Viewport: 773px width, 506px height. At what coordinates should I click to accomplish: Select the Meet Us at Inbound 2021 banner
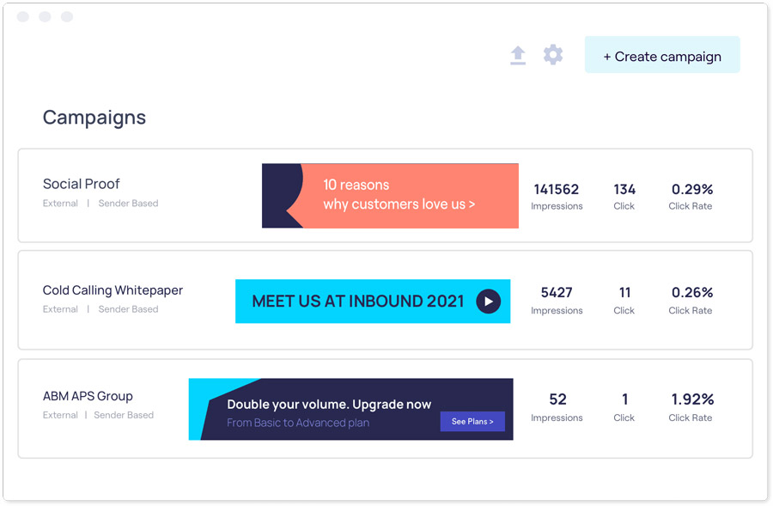coord(373,302)
